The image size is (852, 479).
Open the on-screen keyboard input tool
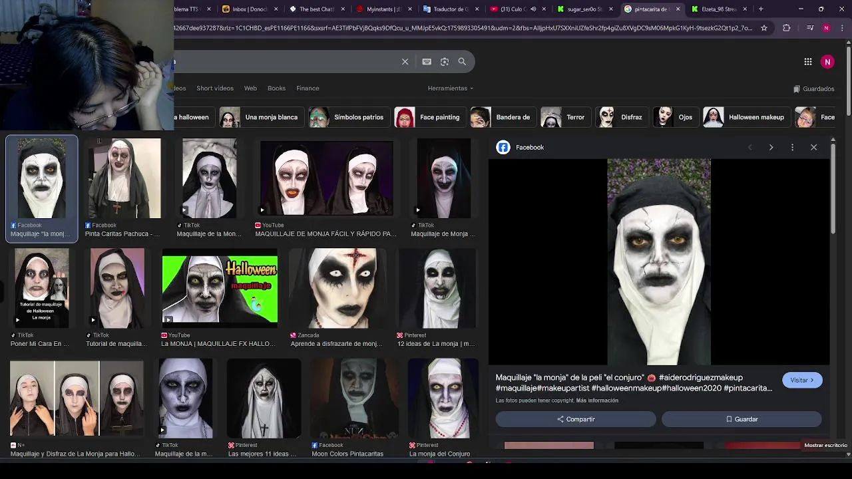tap(427, 61)
